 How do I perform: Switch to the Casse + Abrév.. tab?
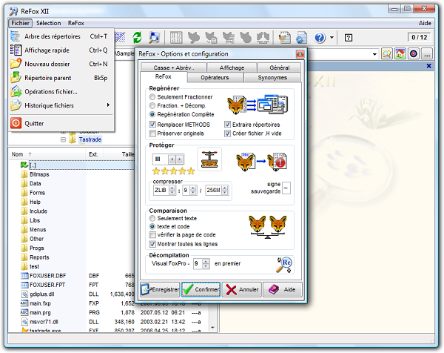(174, 67)
